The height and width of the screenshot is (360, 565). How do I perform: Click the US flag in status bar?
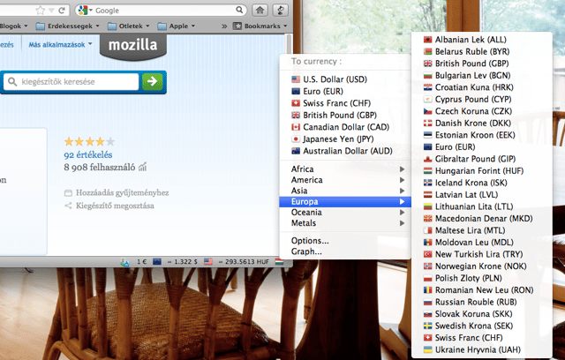coord(208,262)
